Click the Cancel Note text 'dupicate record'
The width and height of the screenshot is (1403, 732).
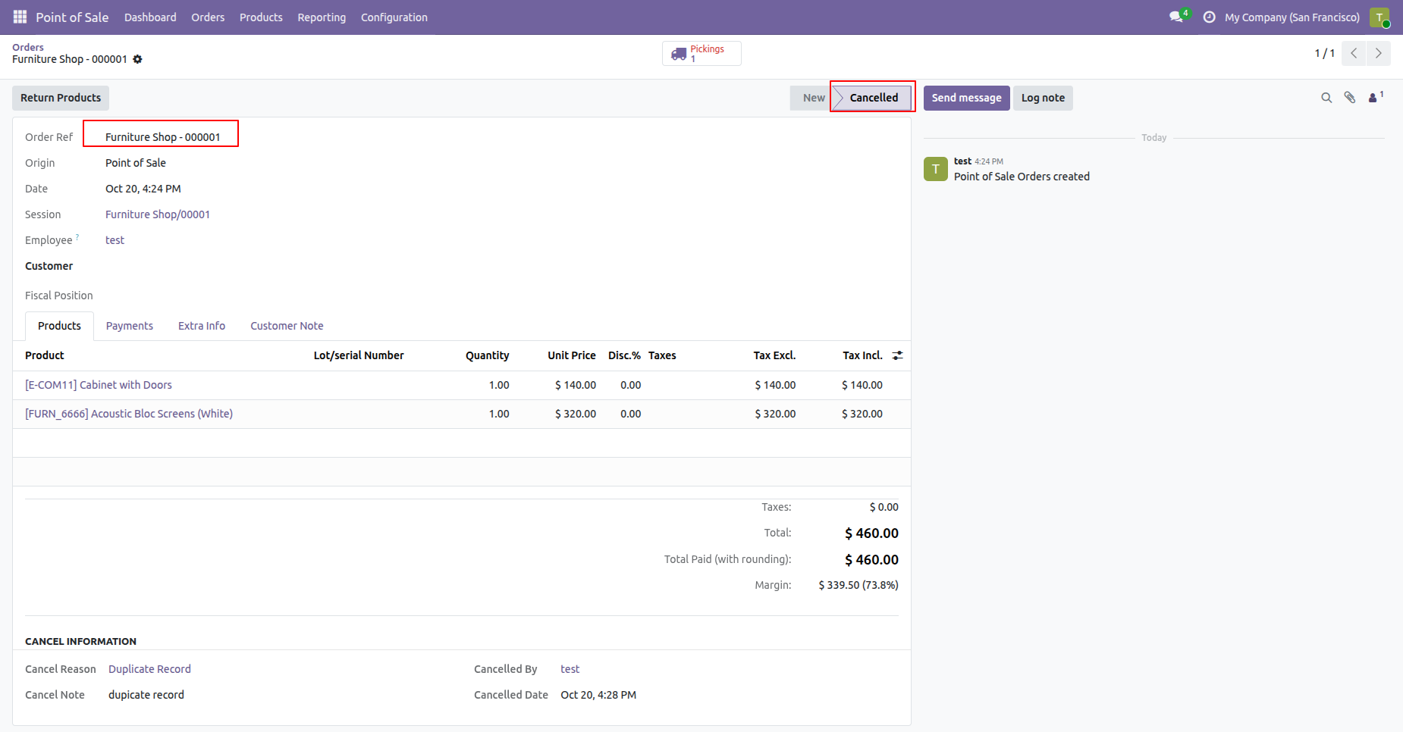coord(146,695)
